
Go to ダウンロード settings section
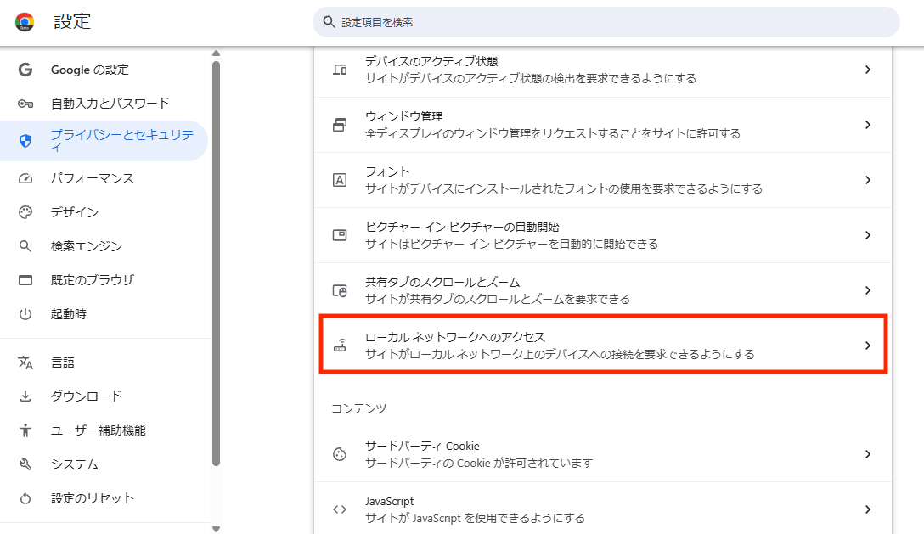coord(86,396)
